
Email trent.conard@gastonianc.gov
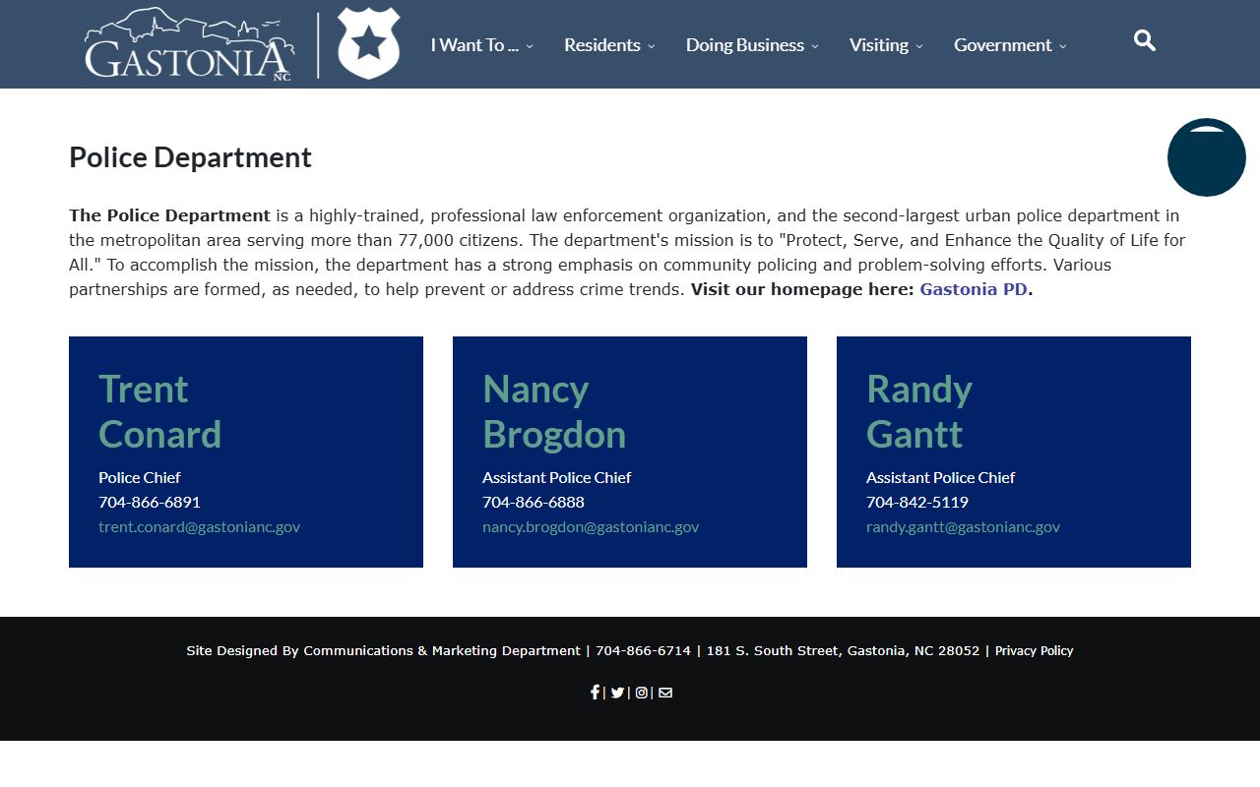coord(199,527)
